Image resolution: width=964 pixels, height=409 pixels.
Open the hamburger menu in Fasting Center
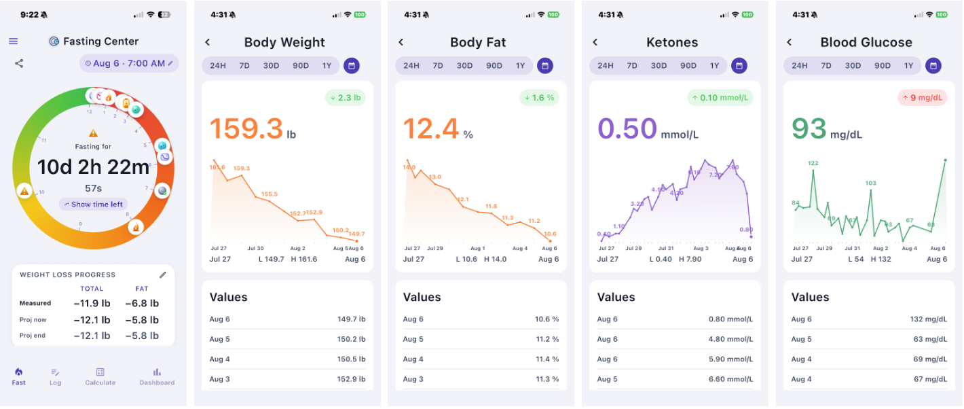tap(13, 41)
